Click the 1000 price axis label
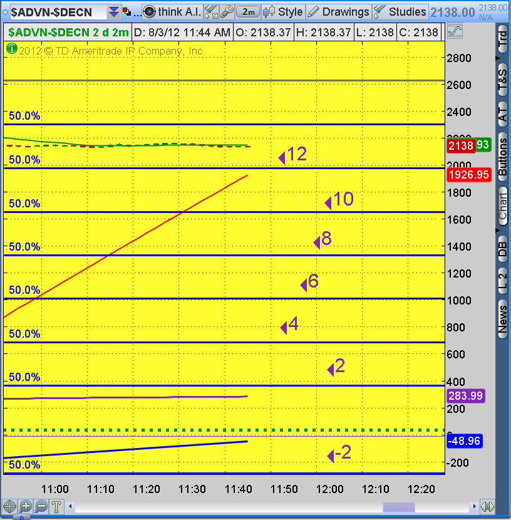The width and height of the screenshot is (511, 520). (x=459, y=301)
